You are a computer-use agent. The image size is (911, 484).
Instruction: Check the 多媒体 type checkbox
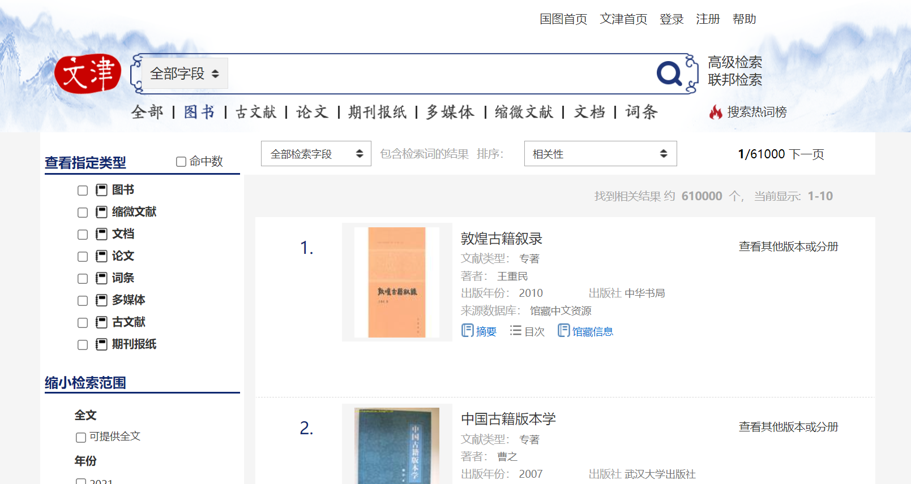click(83, 301)
